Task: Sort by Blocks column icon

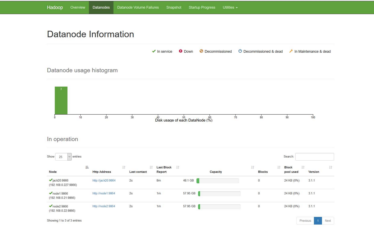Action: tap(279, 167)
